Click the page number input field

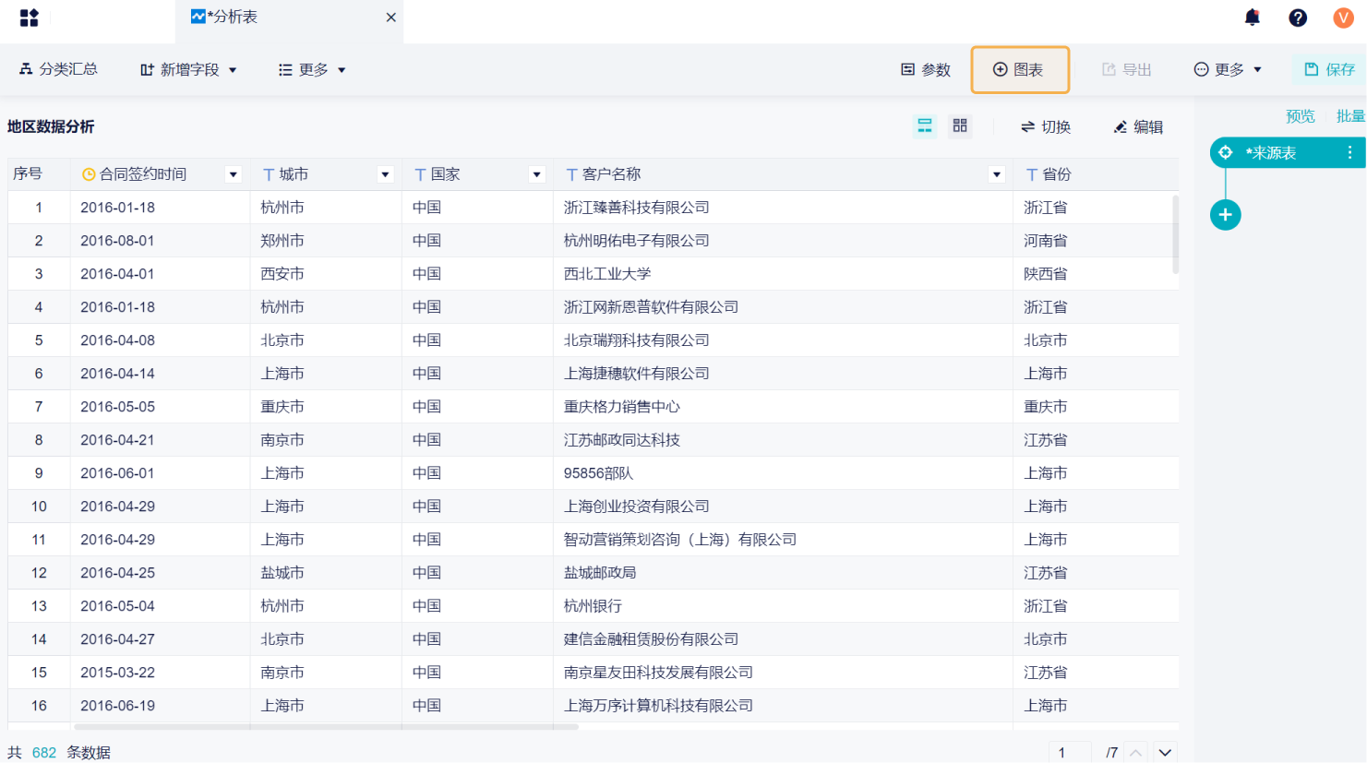tap(1070, 753)
